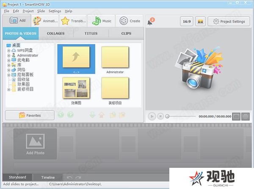Click the add folder icon
Image resolution: width=254 pixels, height=189 pixels.
(113, 115)
